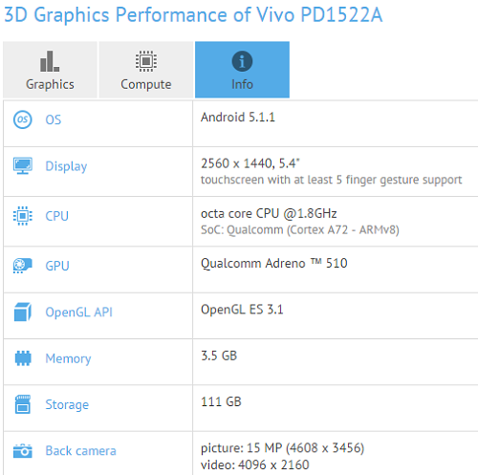This screenshot has height=475, width=478.
Task: Open the Compute tab
Action: [146, 70]
